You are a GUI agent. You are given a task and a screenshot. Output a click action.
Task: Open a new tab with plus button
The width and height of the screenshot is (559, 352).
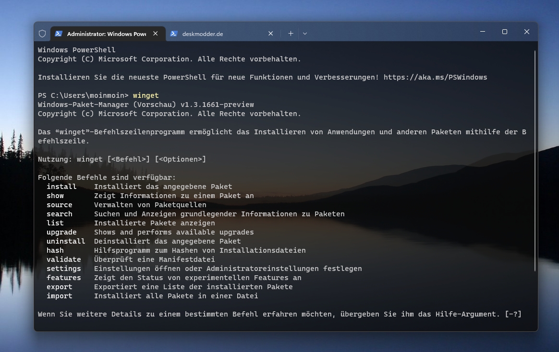[291, 34]
